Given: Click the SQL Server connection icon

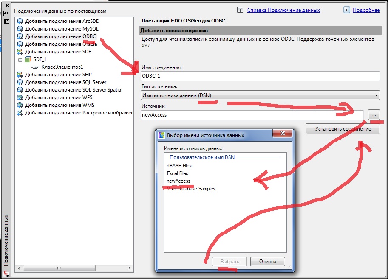Looking at the screenshot, I should (20, 82).
